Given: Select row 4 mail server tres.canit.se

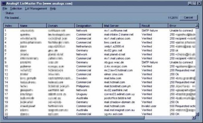Looking at the screenshot, I should click(x=112, y=43).
